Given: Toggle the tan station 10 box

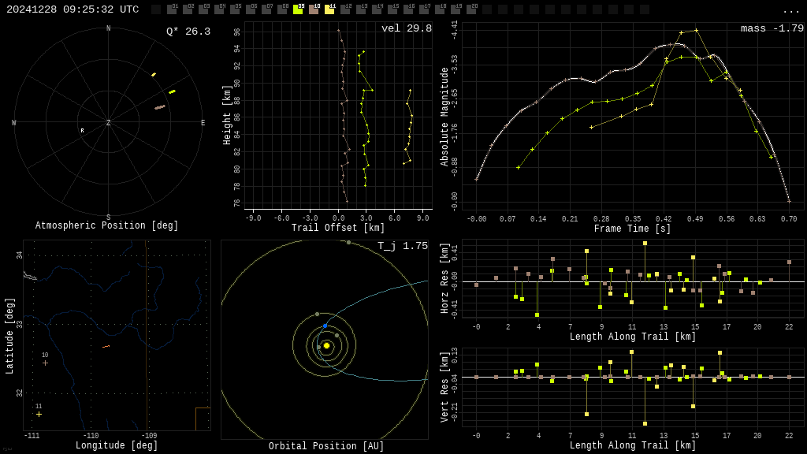Looking at the screenshot, I should tap(314, 9).
